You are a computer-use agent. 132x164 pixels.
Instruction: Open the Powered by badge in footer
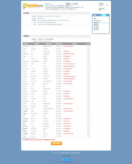(66, 160)
